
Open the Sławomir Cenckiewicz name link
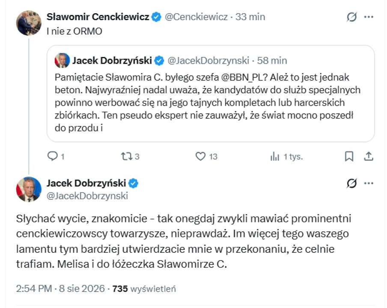click(98, 17)
